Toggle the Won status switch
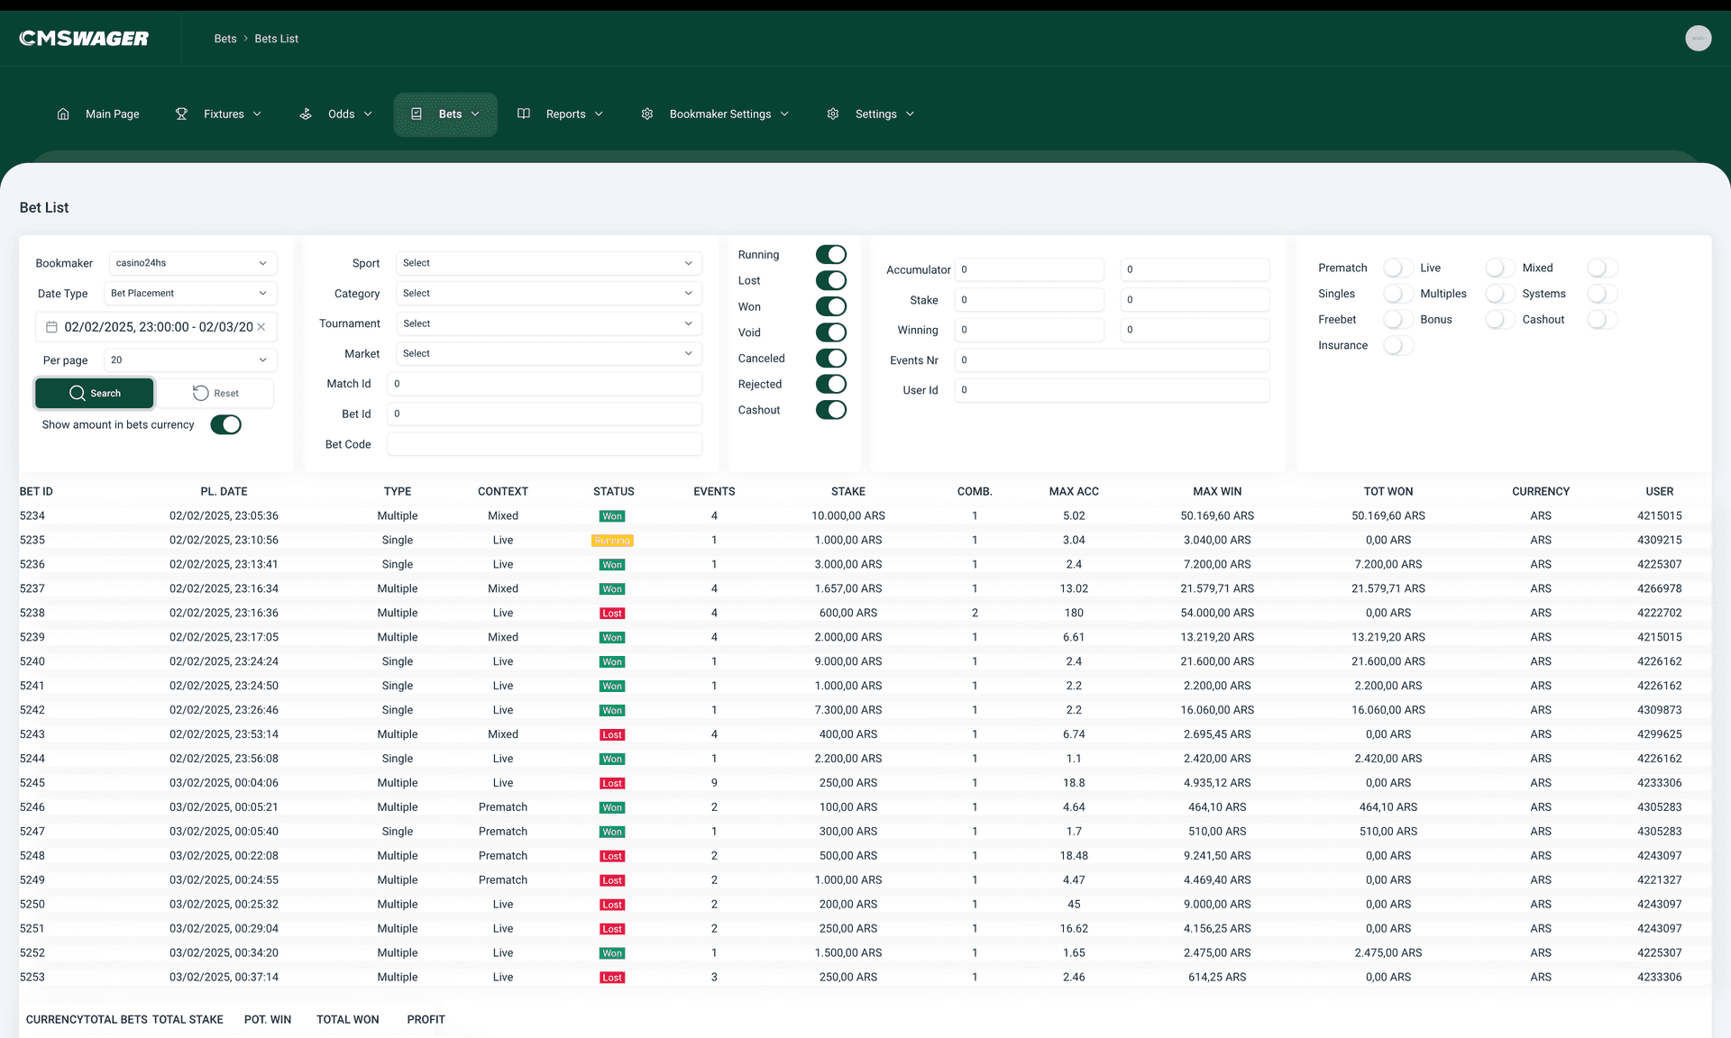The image size is (1731, 1038). click(831, 307)
